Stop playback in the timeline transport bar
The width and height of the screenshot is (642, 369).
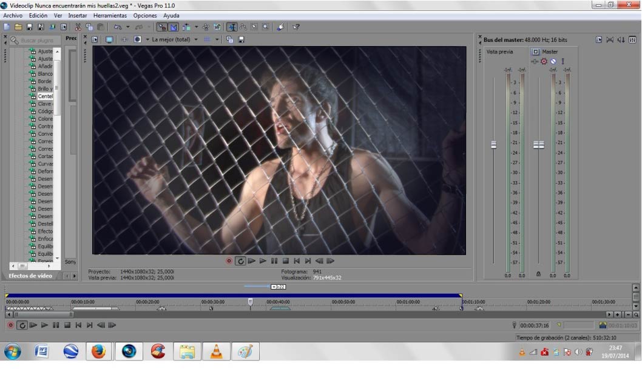tap(67, 325)
